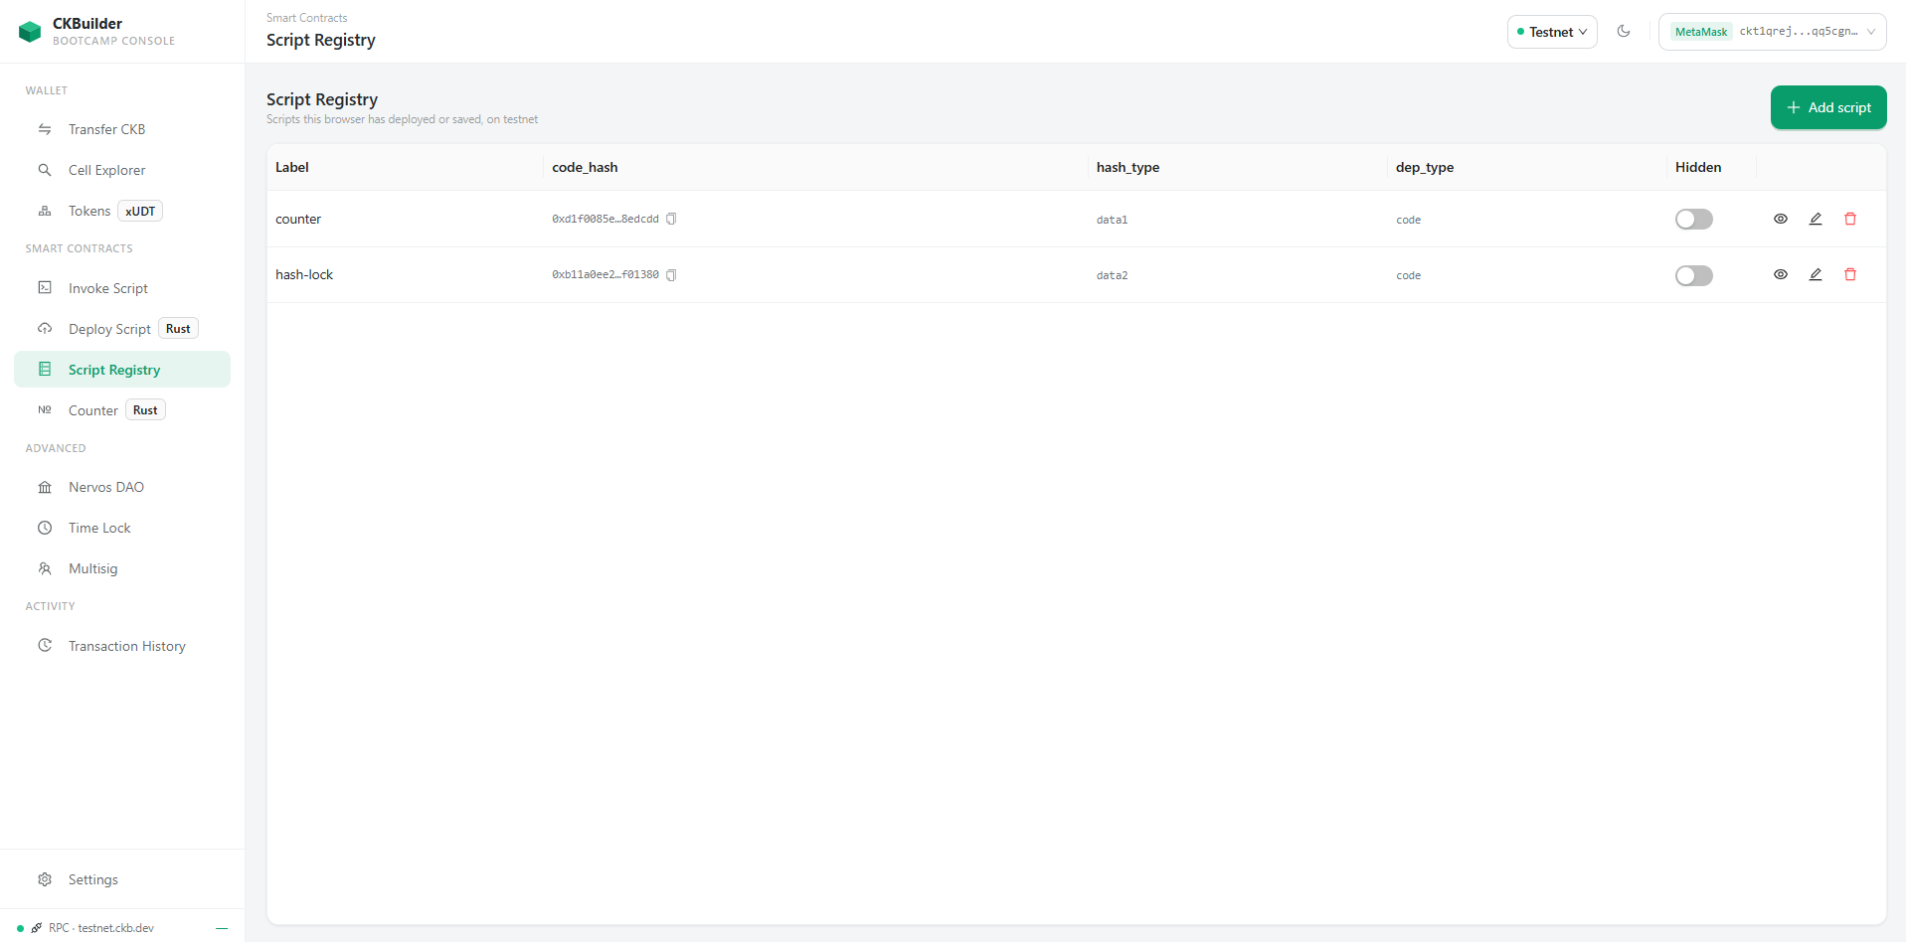Toggle Hidden switch for hash-lock
1906x942 pixels.
(1694, 275)
